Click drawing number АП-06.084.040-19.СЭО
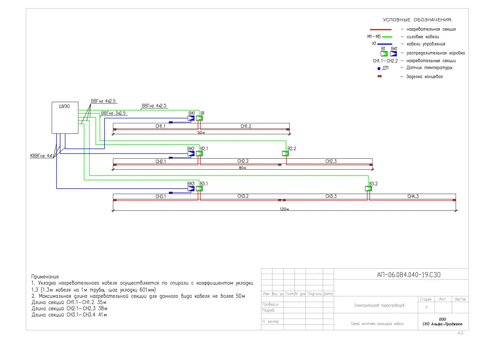Image resolution: width=478 pixels, height=338 pixels. 409,274
